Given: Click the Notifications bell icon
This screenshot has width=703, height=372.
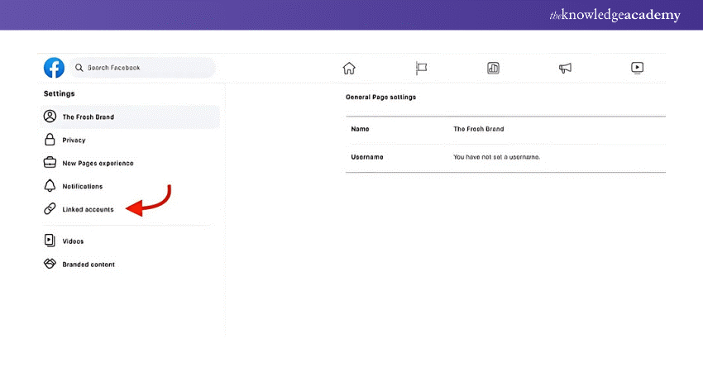Looking at the screenshot, I should pos(50,186).
